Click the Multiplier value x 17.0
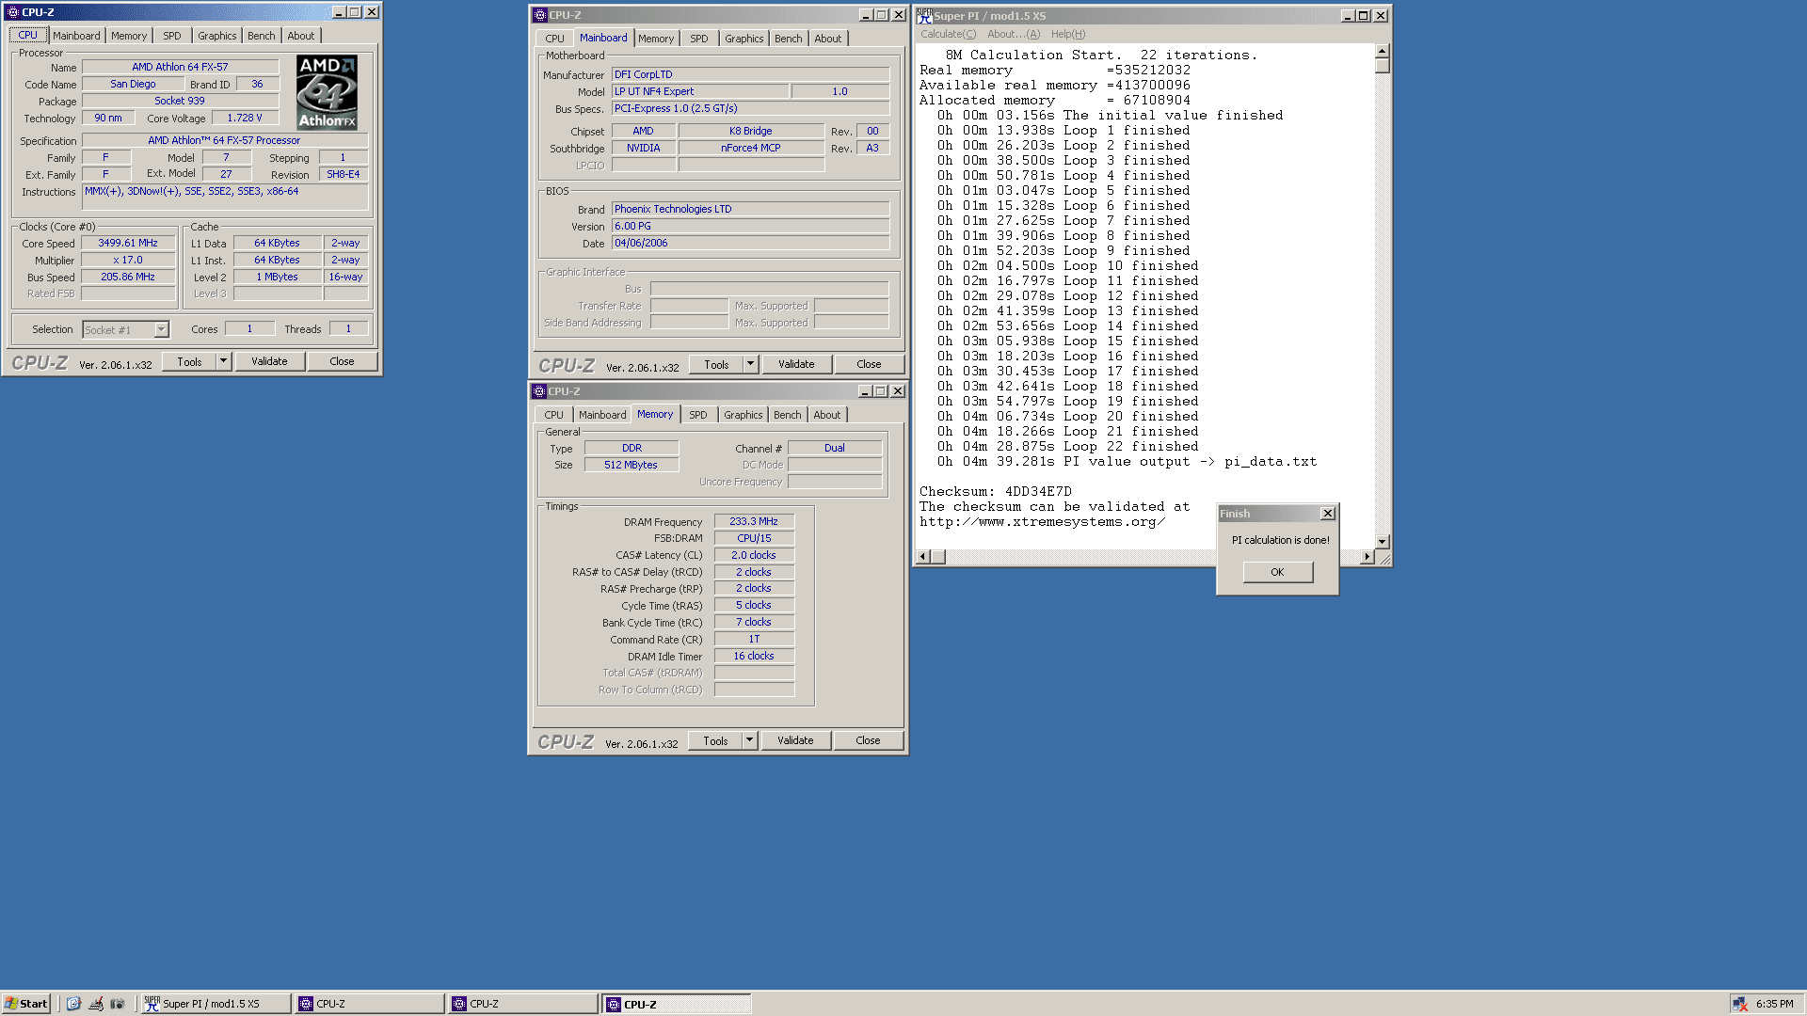 click(x=128, y=260)
